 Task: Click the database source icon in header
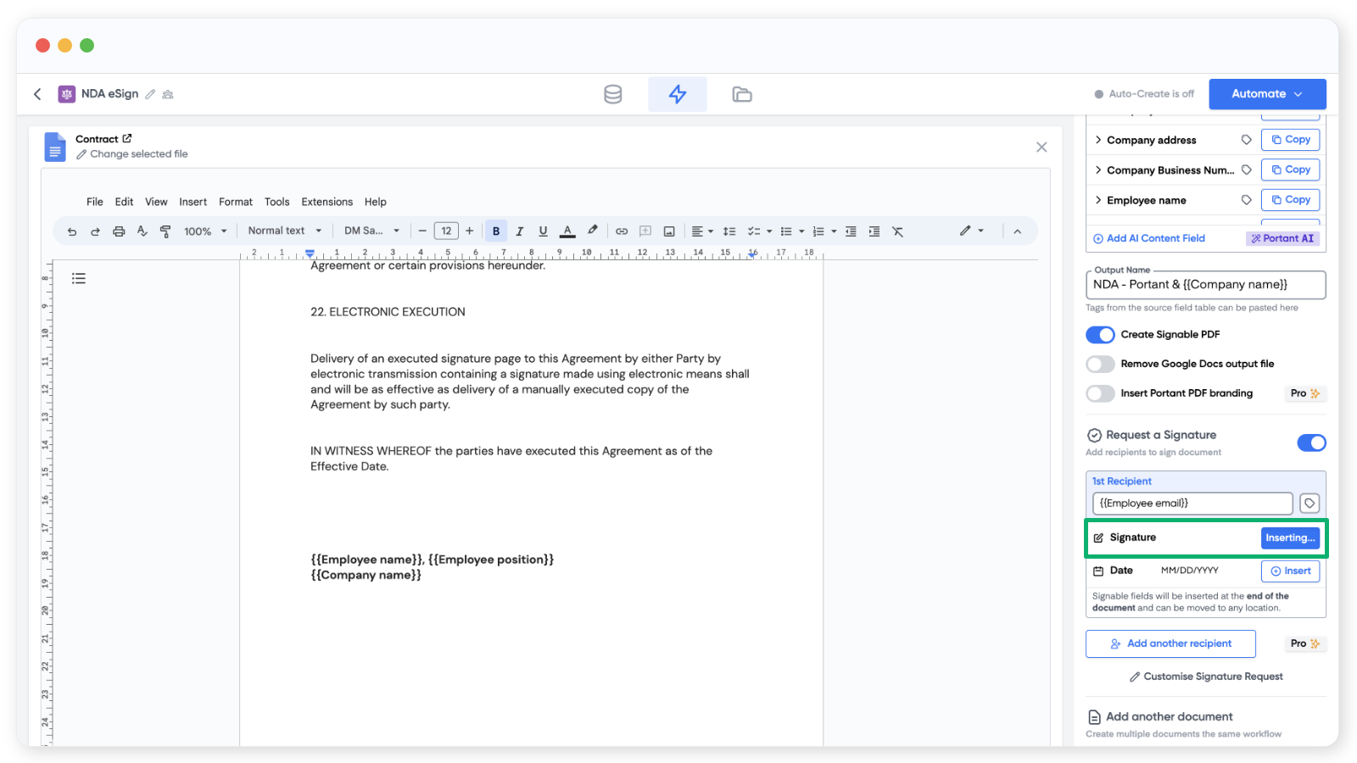pyautogui.click(x=612, y=94)
